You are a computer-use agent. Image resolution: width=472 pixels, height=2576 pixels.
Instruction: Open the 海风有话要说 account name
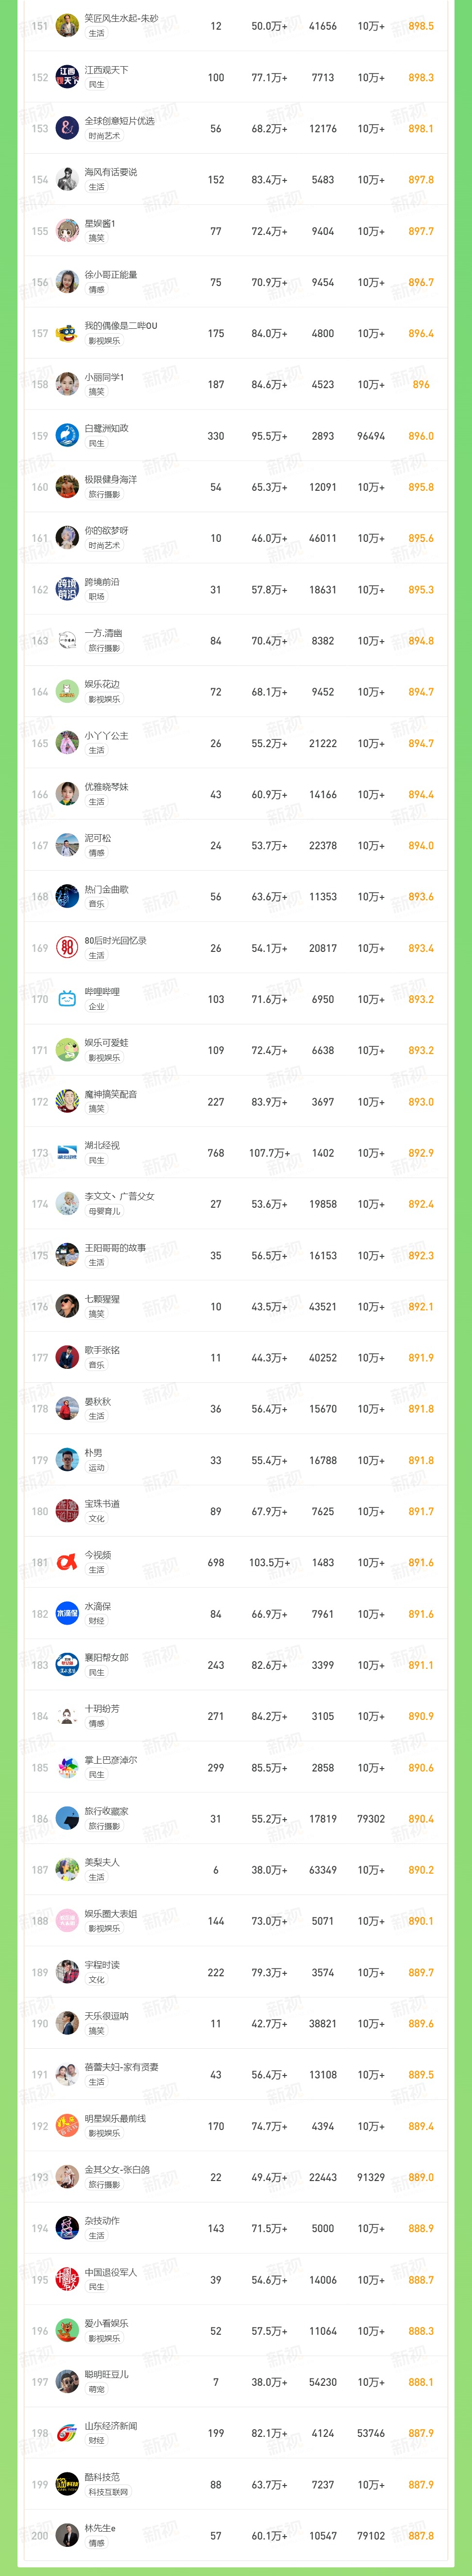pyautogui.click(x=111, y=172)
